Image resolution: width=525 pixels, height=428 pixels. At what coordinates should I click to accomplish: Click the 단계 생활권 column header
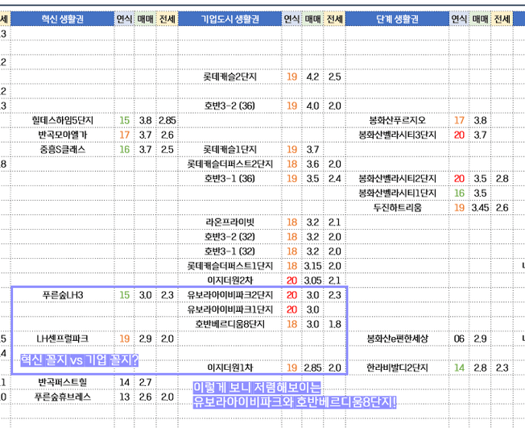397,19
